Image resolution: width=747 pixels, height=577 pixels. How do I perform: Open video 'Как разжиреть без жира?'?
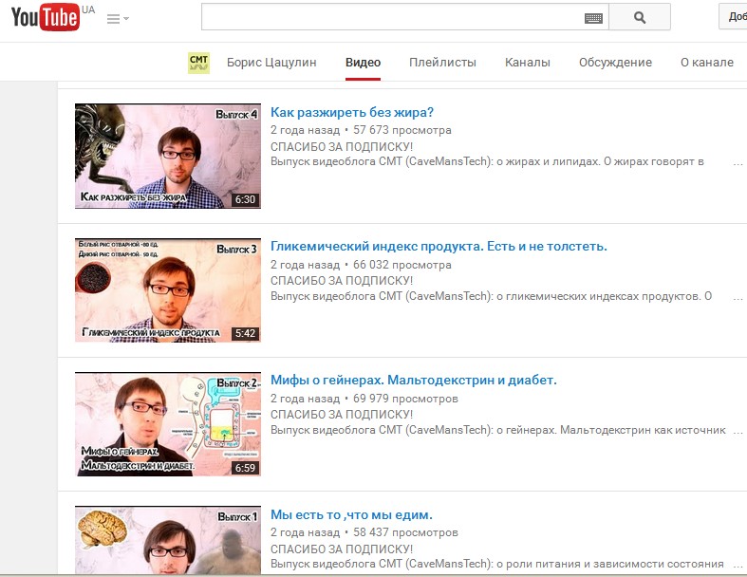[x=352, y=113]
